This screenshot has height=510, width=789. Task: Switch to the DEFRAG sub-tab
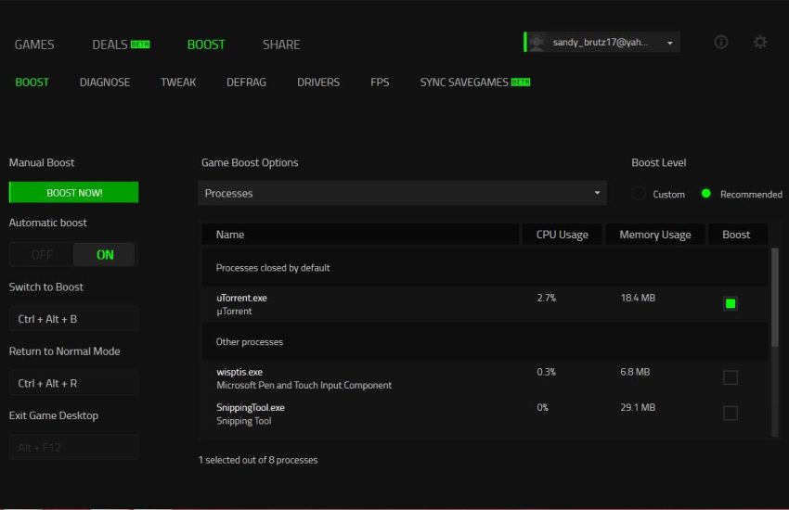pos(246,83)
